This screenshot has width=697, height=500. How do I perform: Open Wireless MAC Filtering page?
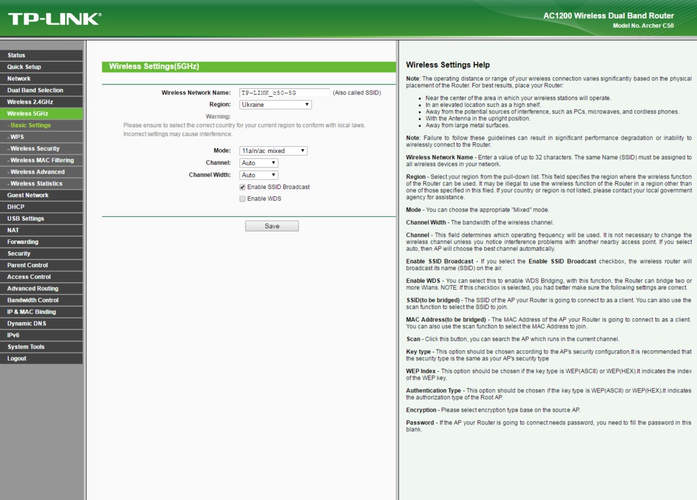[x=41, y=160]
